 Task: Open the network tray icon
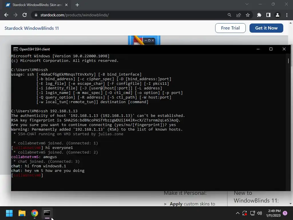click(252, 213)
